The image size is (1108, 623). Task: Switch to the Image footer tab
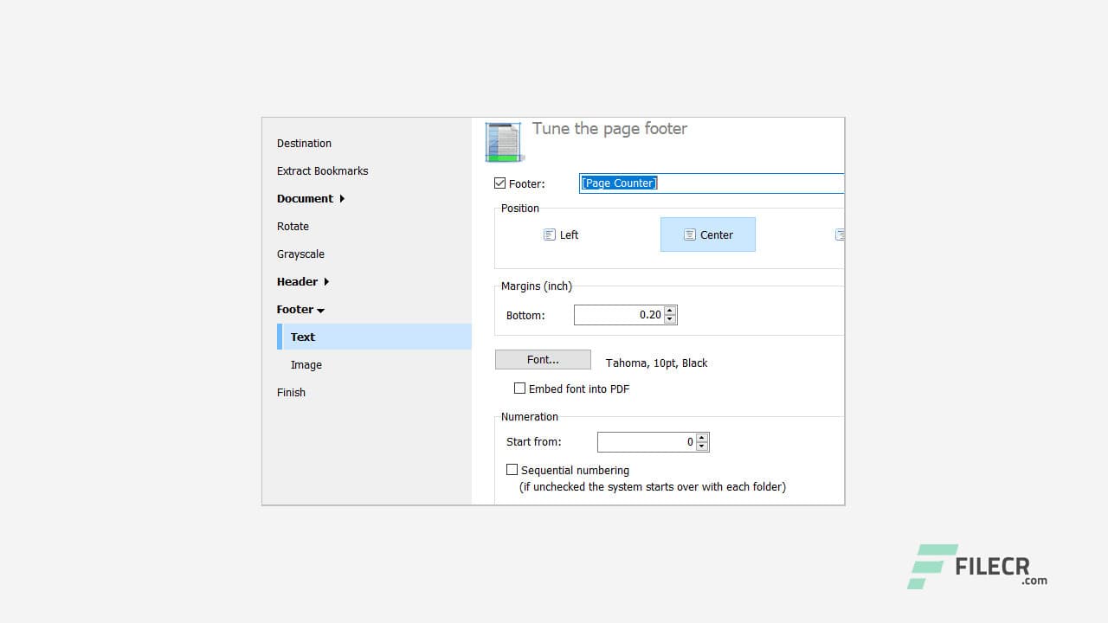tap(306, 364)
